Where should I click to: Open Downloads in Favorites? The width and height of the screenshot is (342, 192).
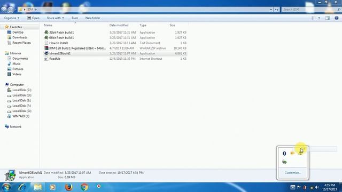(20, 37)
